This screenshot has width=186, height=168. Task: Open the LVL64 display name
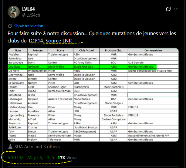(29, 9)
